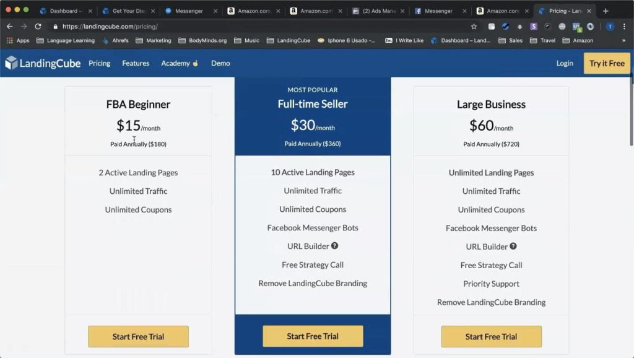Click Free Strategy Call in Full-time Seller
Screen dimensions: 634x358
313,264
